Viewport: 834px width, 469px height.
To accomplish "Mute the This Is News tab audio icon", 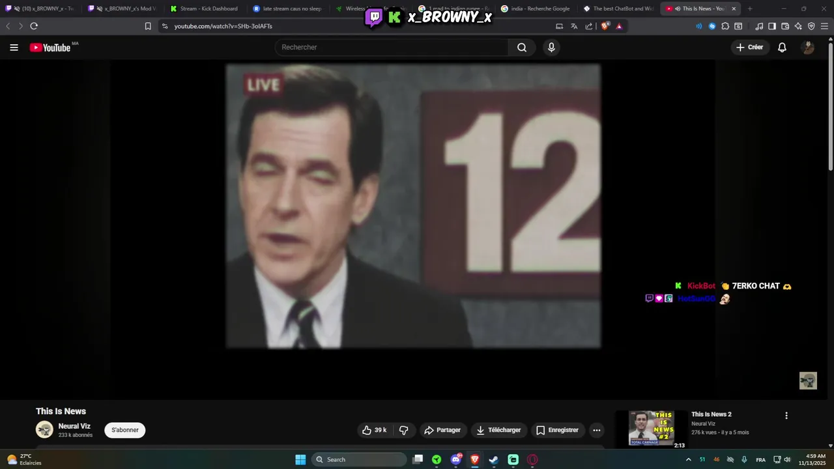I will pos(678,8).
